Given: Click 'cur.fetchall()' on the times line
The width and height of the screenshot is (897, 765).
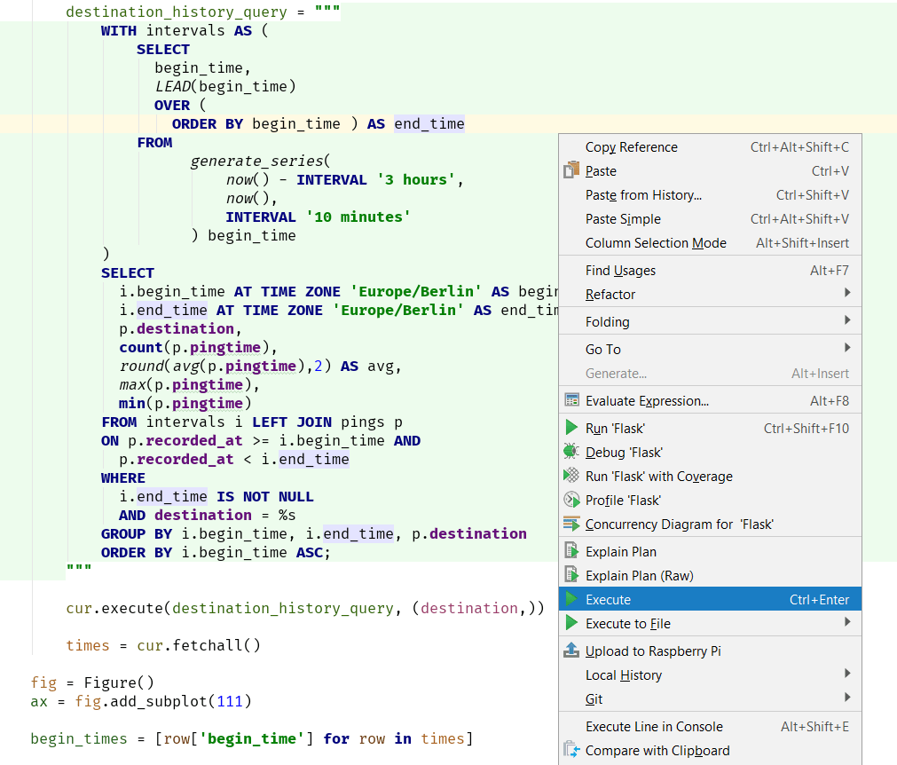Looking at the screenshot, I should pos(199,645).
